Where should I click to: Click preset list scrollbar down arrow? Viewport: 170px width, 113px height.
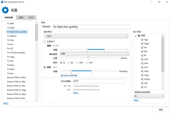(37, 100)
